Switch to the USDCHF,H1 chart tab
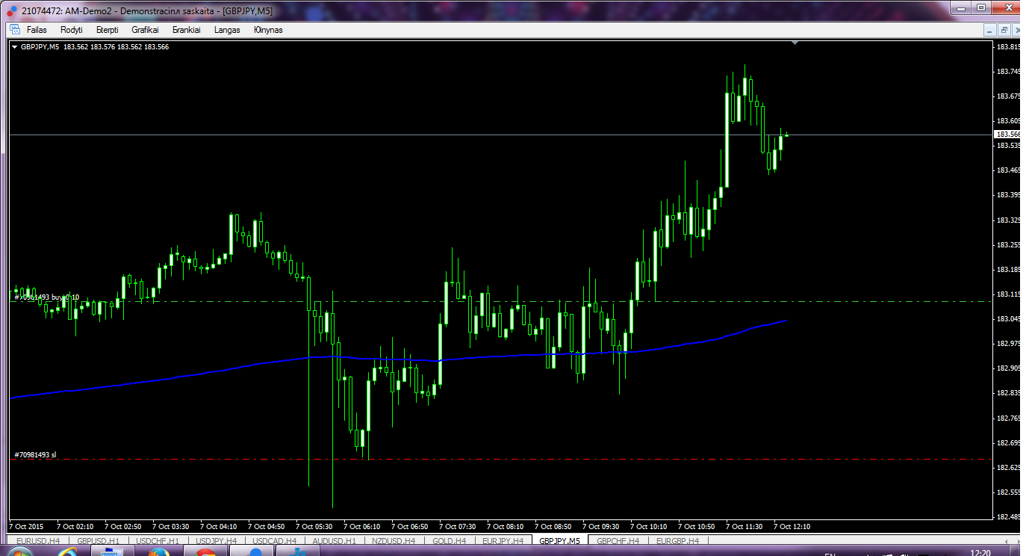 pos(157,541)
